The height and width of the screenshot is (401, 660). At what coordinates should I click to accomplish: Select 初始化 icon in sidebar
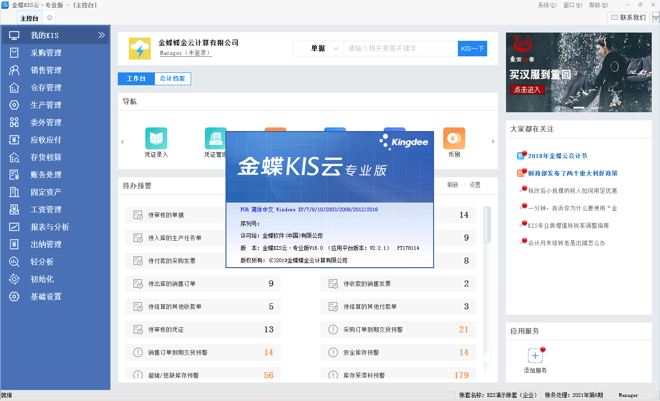tap(14, 279)
